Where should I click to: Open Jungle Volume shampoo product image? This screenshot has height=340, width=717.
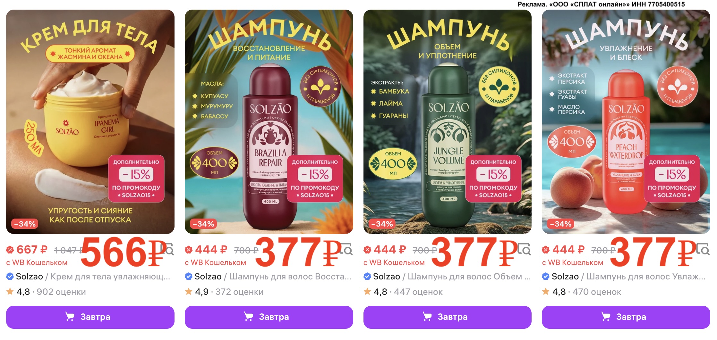(x=447, y=122)
